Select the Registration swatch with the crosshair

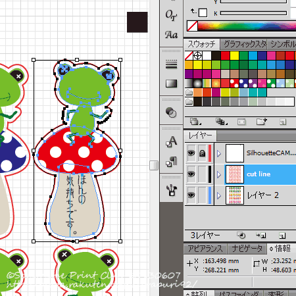coord(197,55)
